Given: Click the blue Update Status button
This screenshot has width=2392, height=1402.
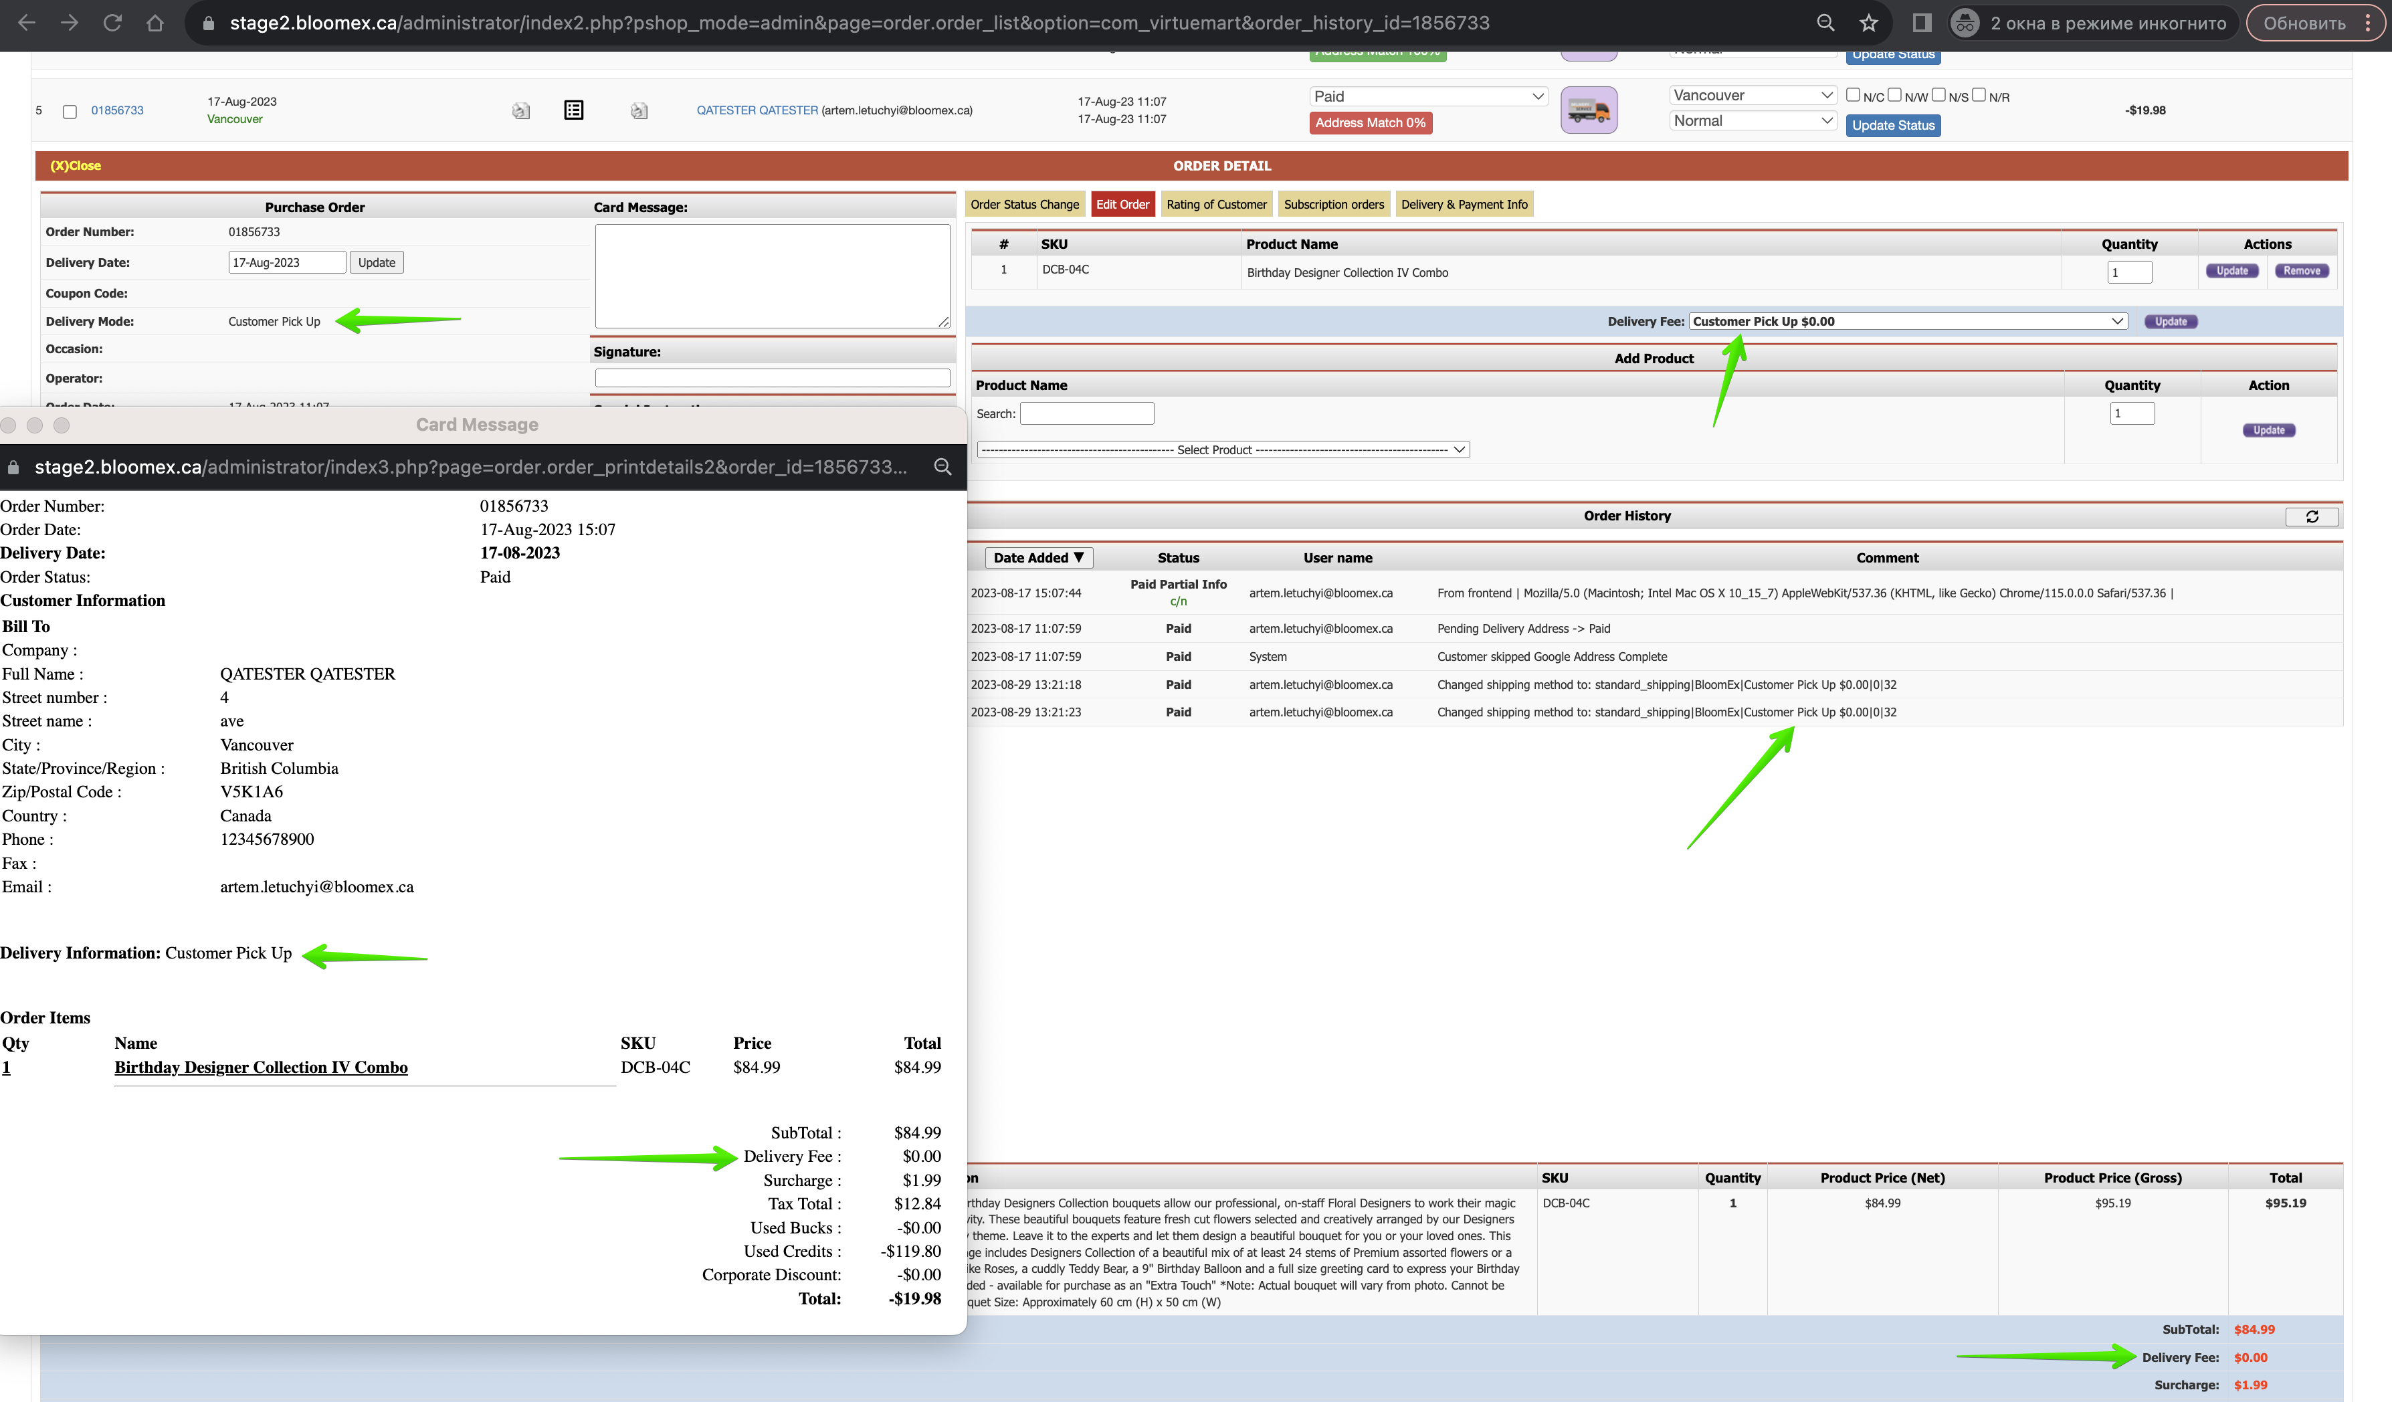Looking at the screenshot, I should tap(1893, 125).
